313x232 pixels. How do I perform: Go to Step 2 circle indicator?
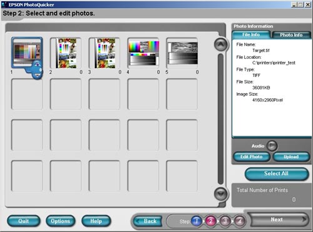click(211, 221)
